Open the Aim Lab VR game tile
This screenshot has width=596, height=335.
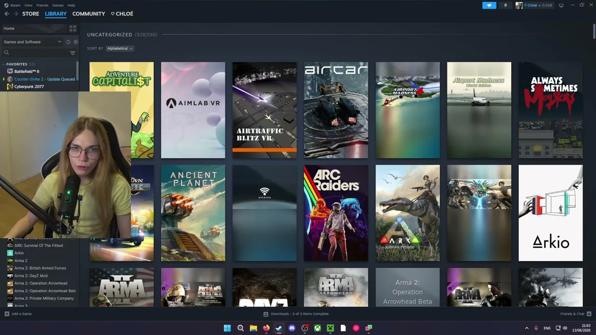click(193, 110)
